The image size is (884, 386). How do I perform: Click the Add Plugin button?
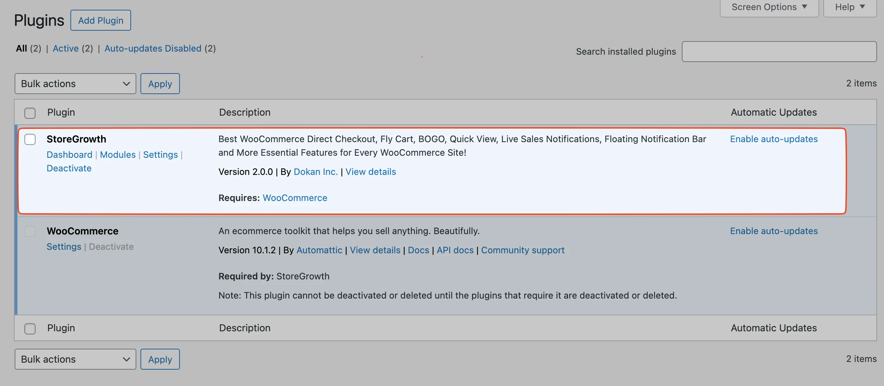point(101,20)
